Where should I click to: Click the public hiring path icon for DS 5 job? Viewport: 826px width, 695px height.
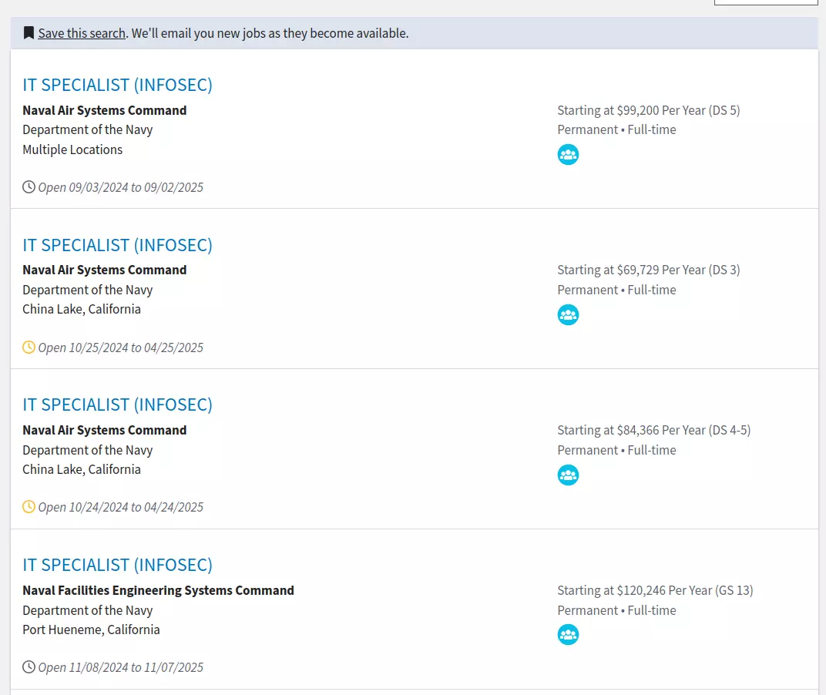coord(568,154)
